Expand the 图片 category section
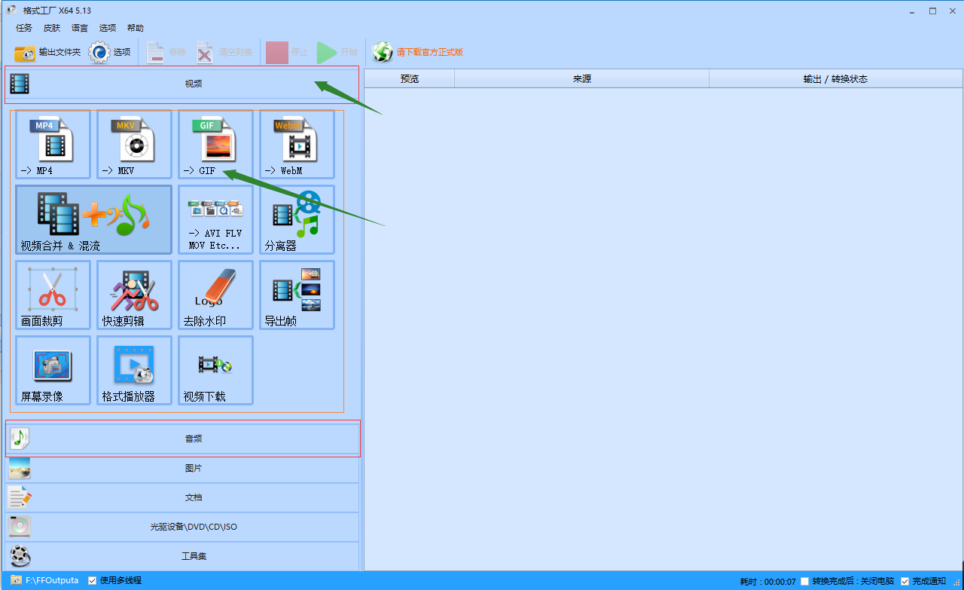This screenshot has height=590, width=964. [182, 468]
